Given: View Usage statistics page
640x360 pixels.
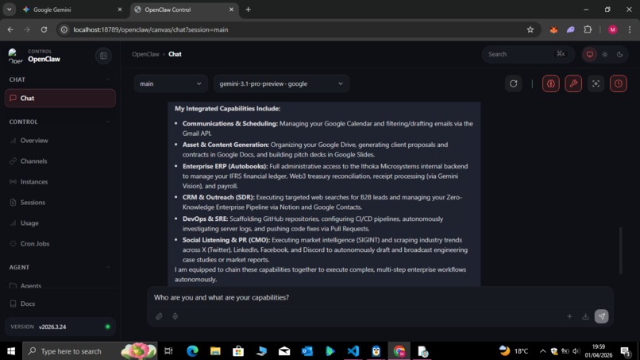Looking at the screenshot, I should 60,223.
